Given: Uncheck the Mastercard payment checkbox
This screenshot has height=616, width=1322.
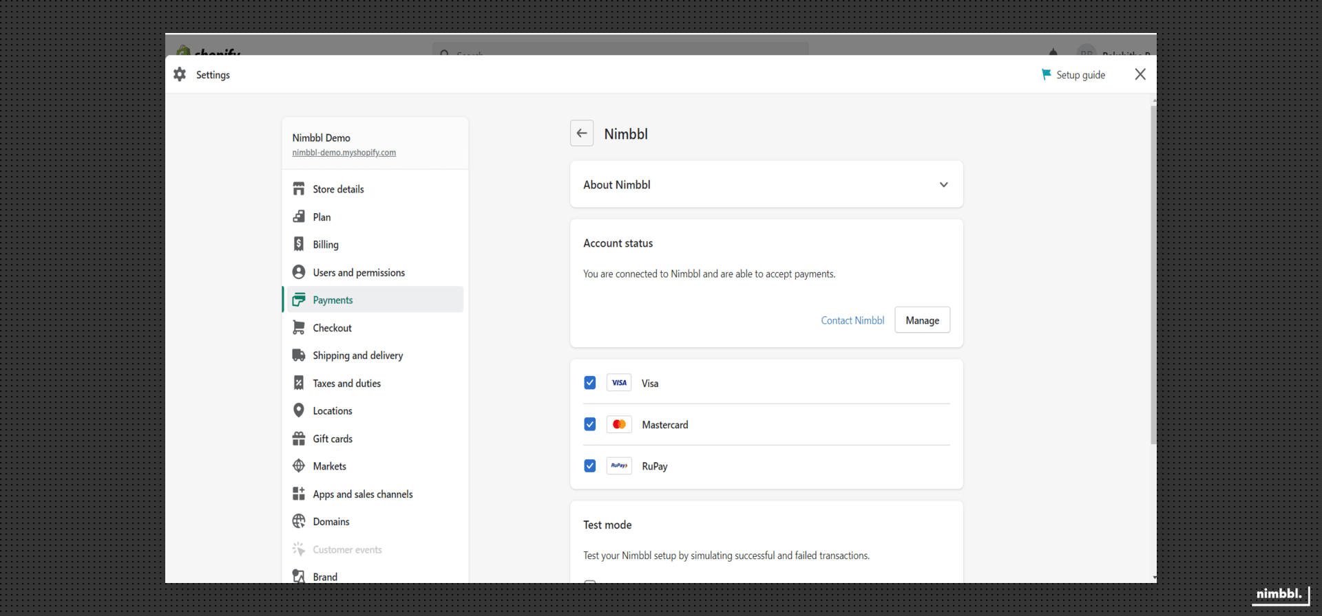Looking at the screenshot, I should (x=590, y=424).
